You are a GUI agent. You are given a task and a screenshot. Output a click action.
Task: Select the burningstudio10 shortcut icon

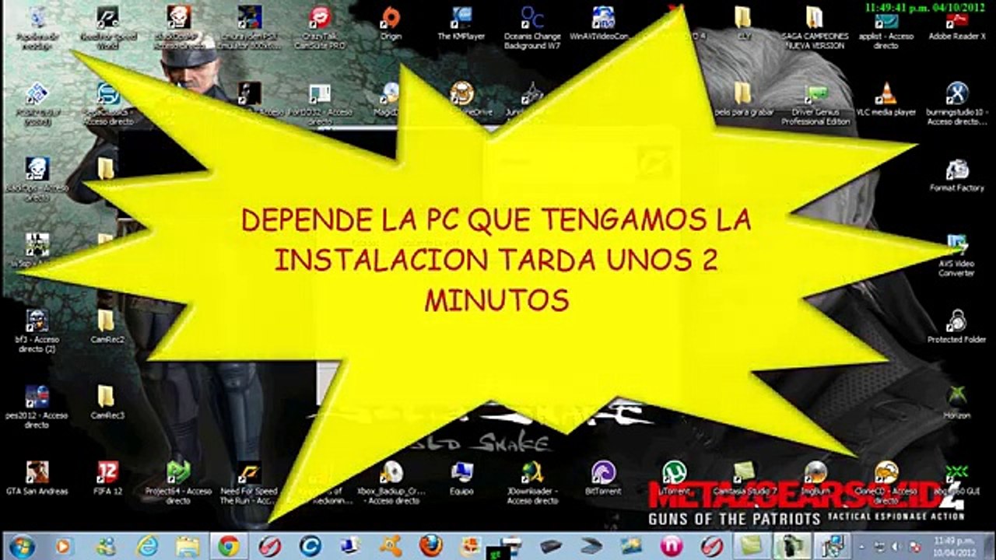coord(957,103)
